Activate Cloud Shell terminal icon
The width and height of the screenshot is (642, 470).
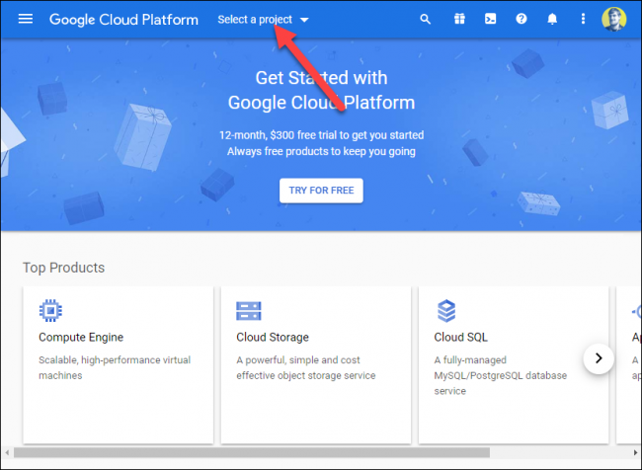[x=491, y=19]
